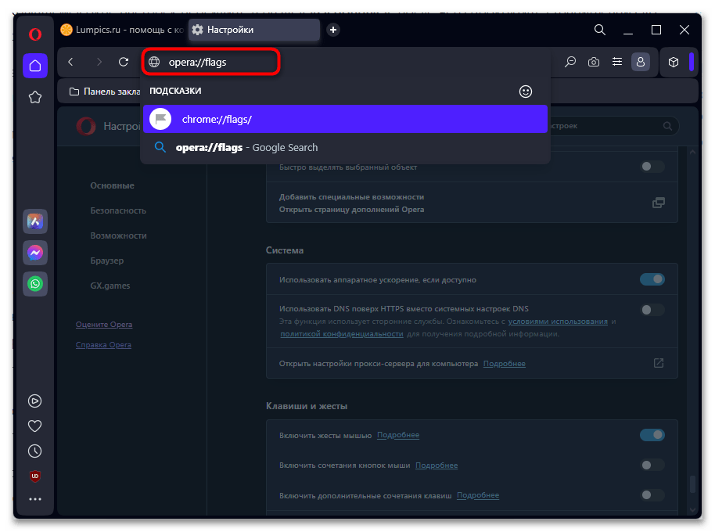
Task: Go back with the back arrow
Action: click(x=70, y=62)
